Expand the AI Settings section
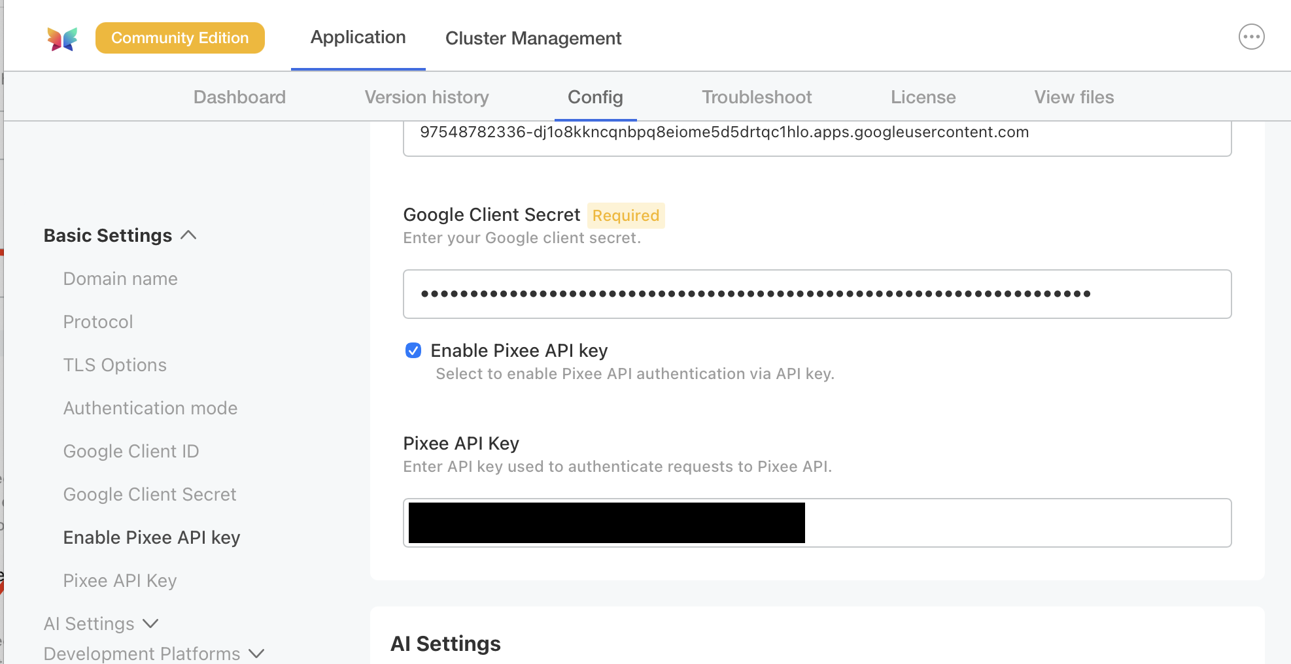This screenshot has height=664, width=1291. tap(101, 623)
